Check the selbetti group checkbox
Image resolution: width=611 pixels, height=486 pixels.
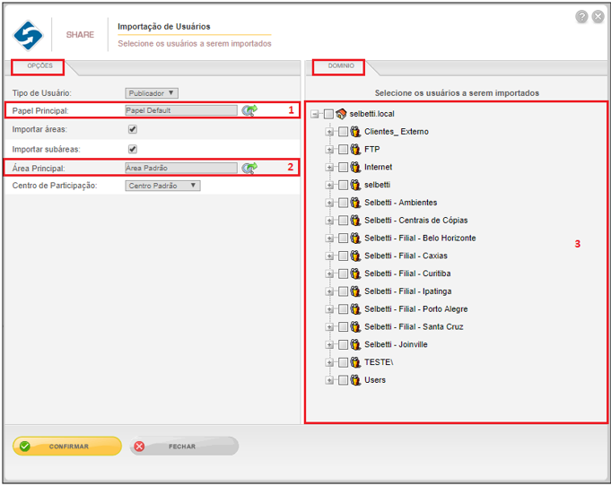(343, 185)
